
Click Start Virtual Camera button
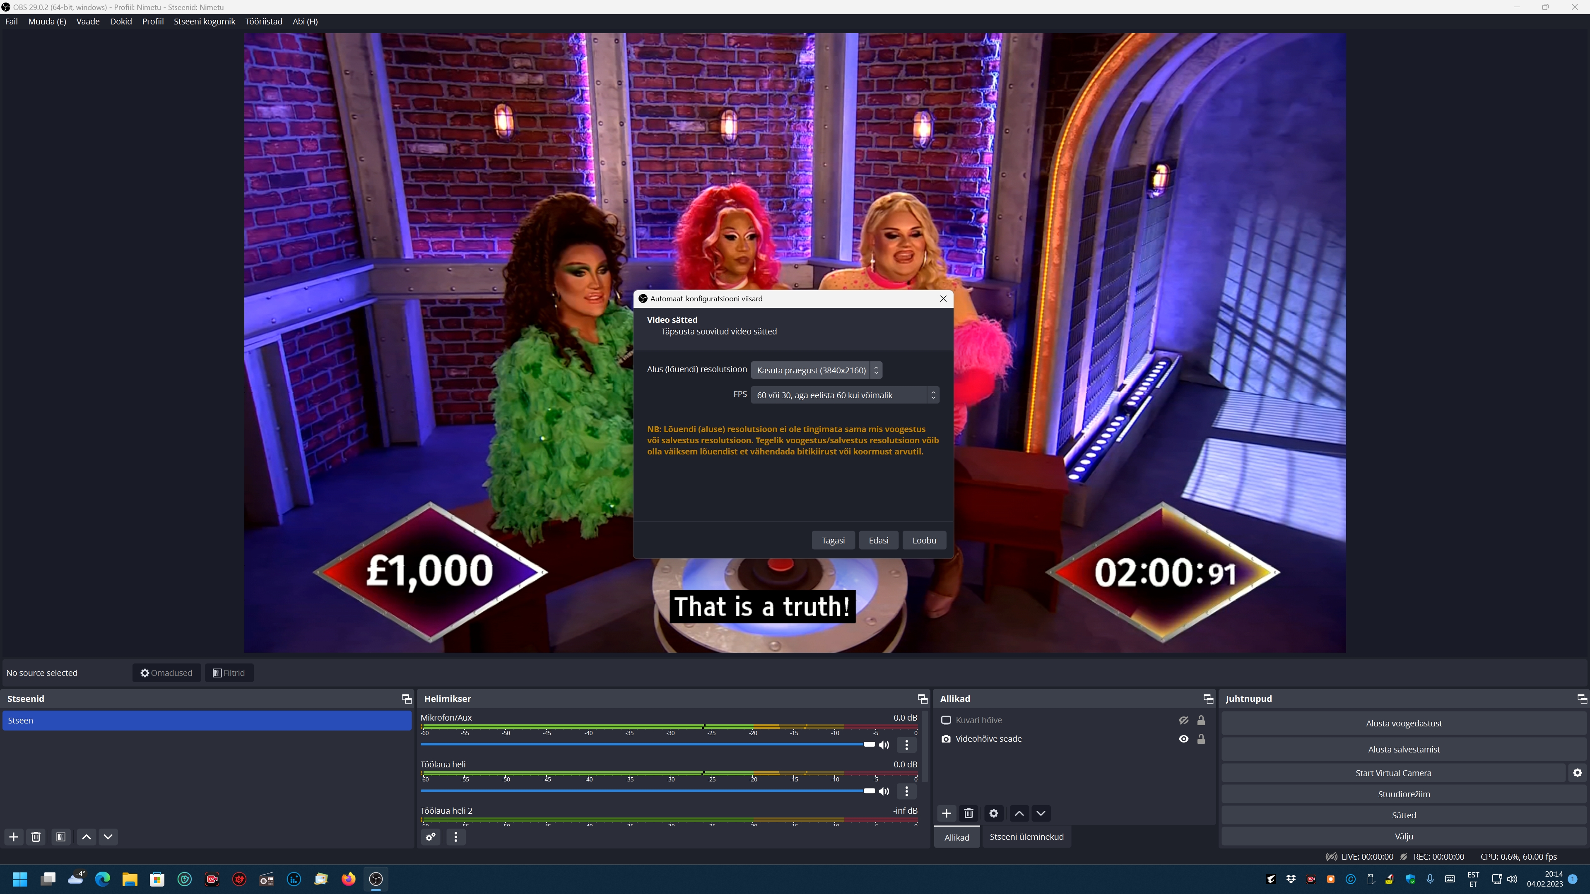(1392, 772)
